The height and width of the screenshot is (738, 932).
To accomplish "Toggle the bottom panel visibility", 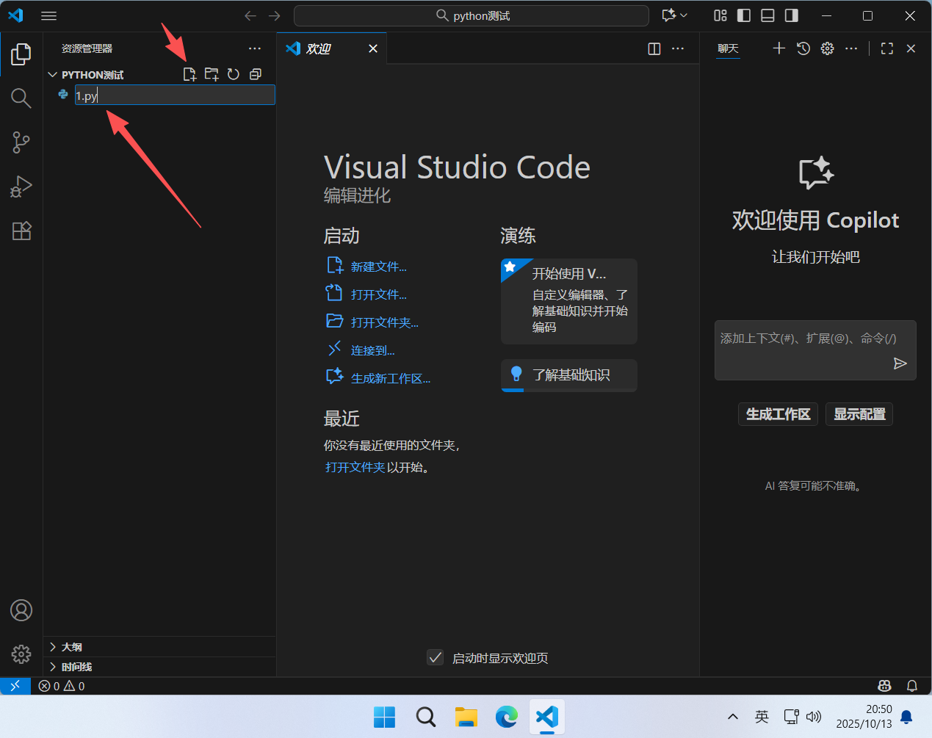I will tap(767, 15).
